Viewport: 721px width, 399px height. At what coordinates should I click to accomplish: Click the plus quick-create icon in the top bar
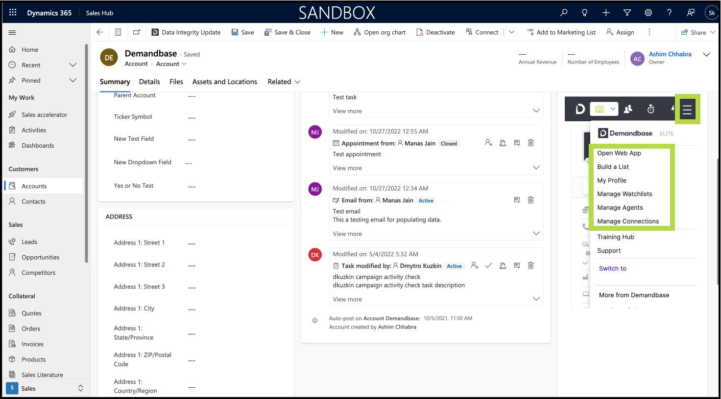coord(606,13)
